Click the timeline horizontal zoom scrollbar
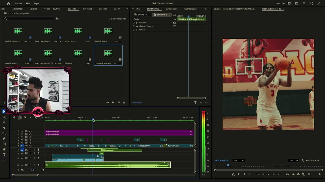 (25, 175)
